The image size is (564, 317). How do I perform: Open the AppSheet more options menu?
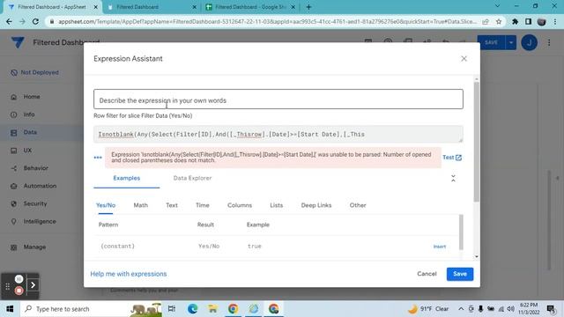click(x=549, y=42)
